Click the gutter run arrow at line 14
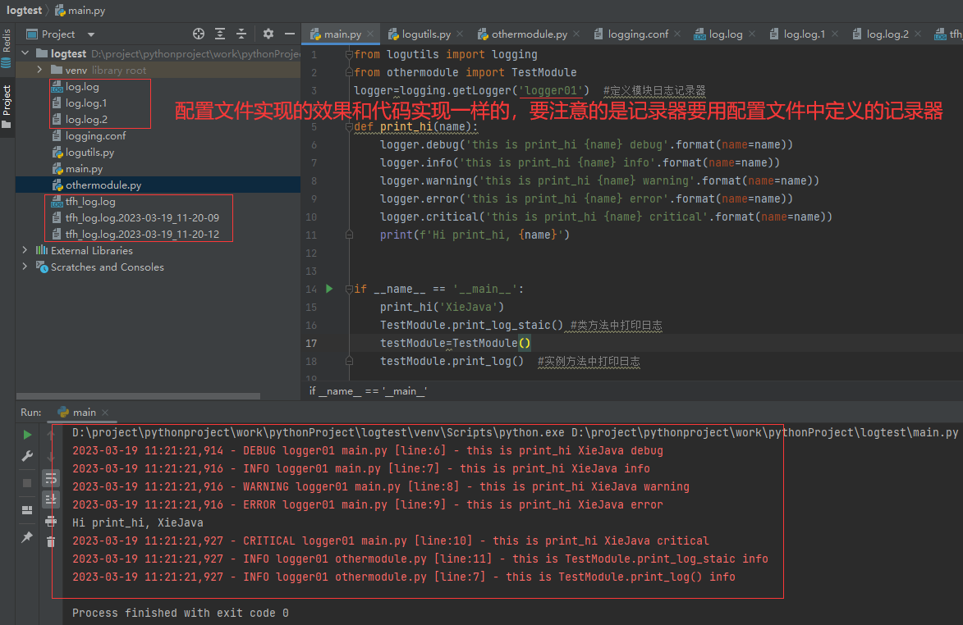Screen dimensions: 963x625 329,289
